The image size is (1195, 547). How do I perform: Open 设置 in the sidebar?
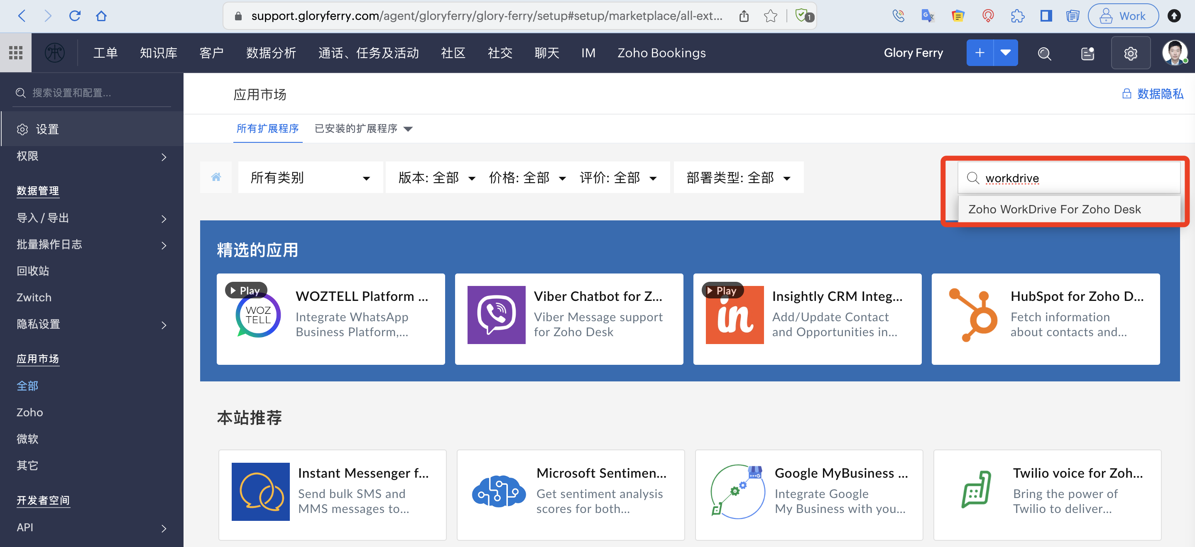pos(92,129)
